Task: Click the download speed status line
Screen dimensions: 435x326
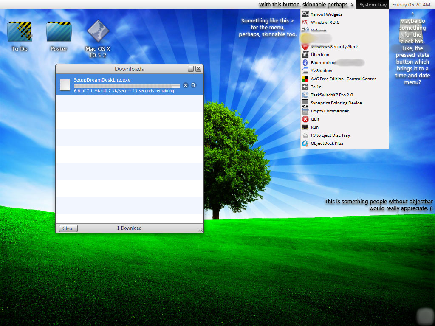Action: coord(124,91)
